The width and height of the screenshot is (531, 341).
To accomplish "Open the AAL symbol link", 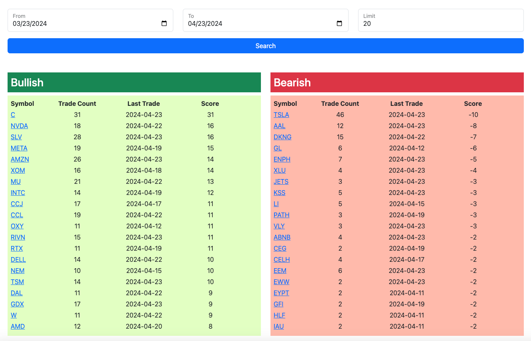I will pos(280,126).
